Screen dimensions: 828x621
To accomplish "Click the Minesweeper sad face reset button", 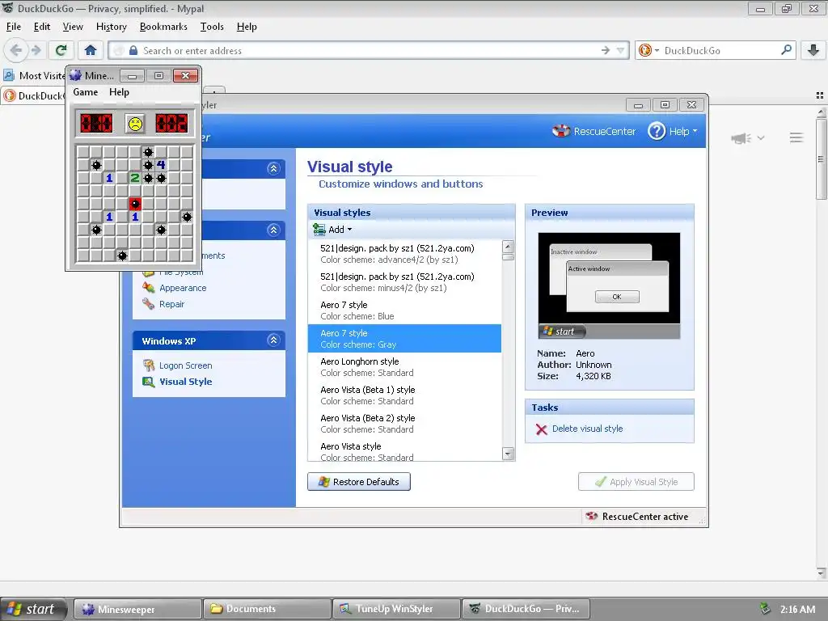I will click(135, 124).
